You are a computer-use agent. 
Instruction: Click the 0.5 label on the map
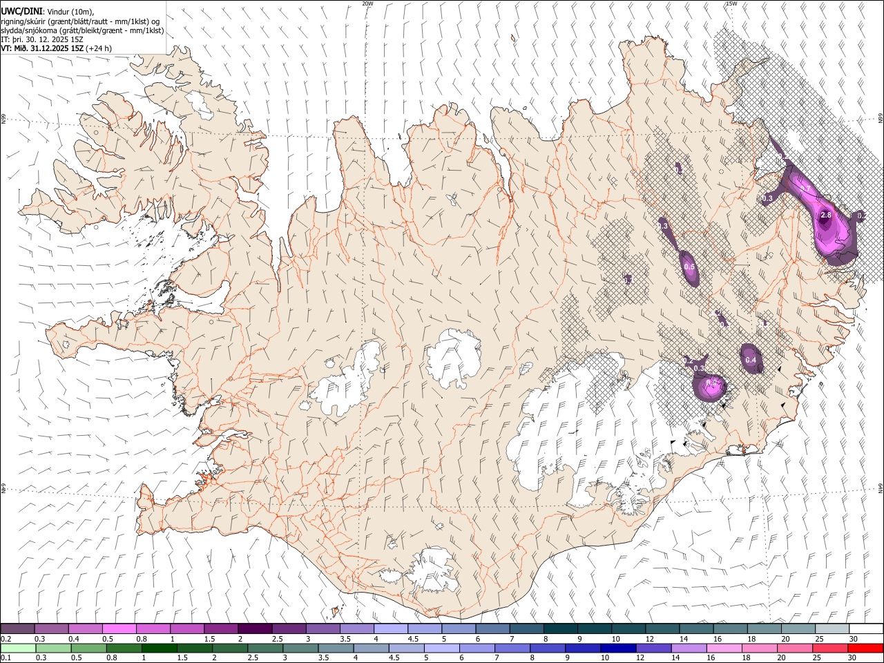(689, 267)
